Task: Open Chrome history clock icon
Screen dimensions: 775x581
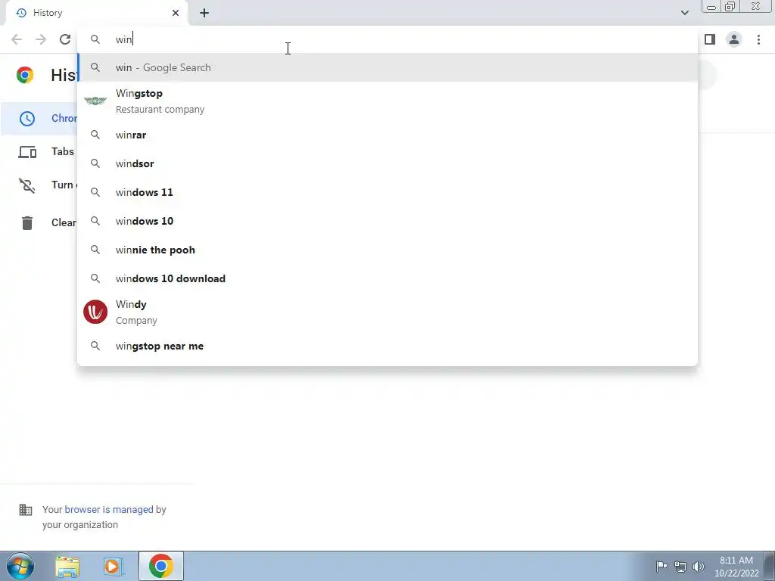Action: pos(27,119)
